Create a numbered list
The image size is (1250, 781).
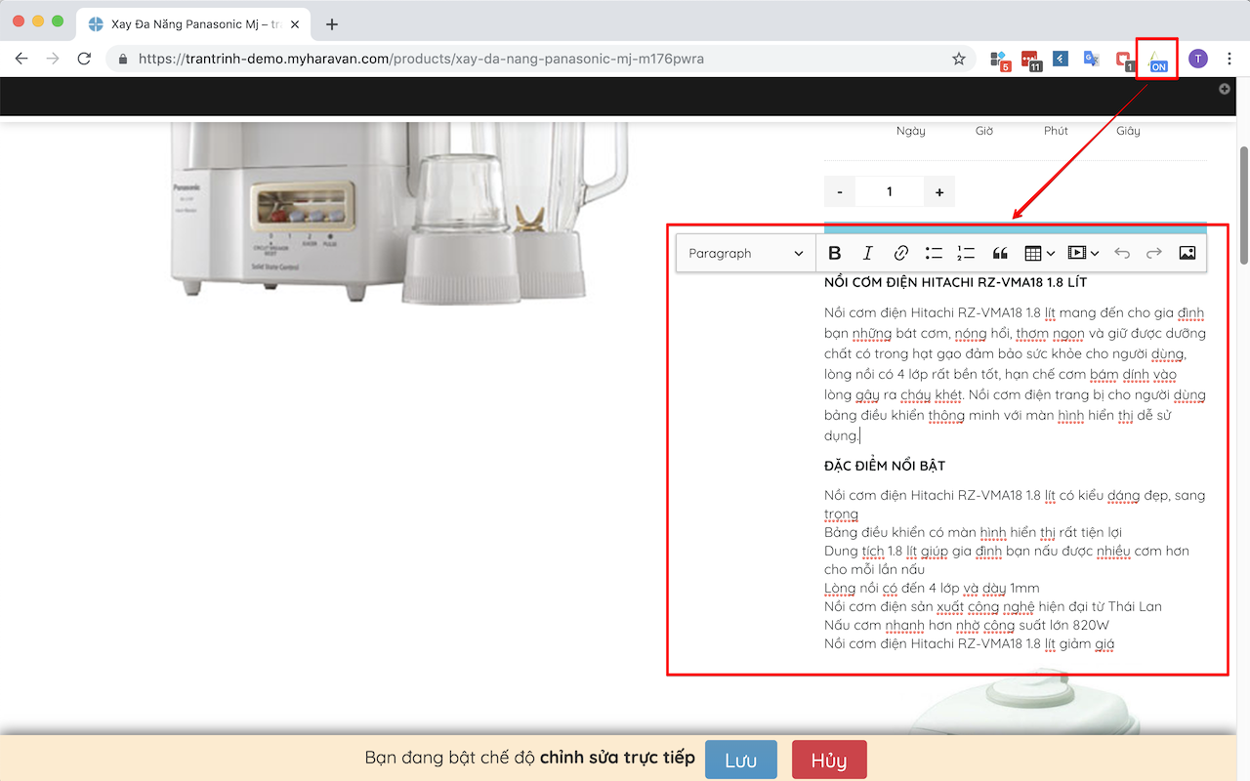pyautogui.click(x=966, y=252)
